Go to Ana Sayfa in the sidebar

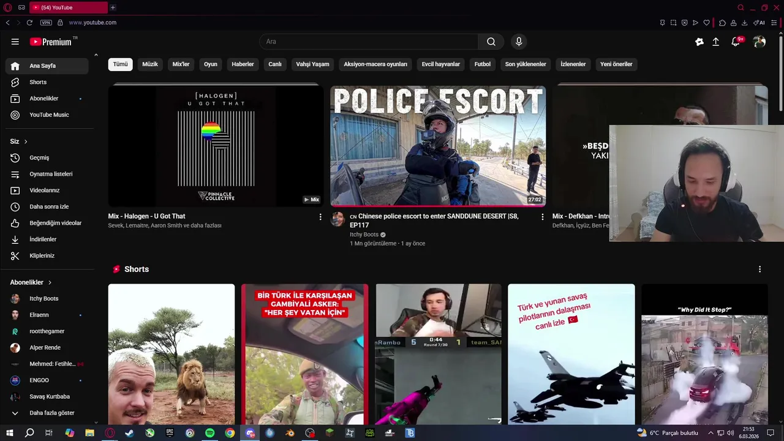(x=47, y=66)
